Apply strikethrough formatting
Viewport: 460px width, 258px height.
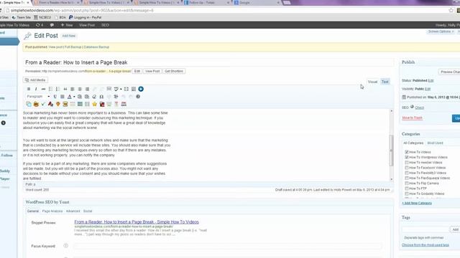click(x=43, y=89)
